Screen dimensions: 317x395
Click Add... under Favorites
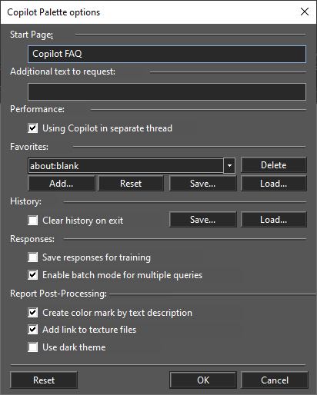click(62, 184)
